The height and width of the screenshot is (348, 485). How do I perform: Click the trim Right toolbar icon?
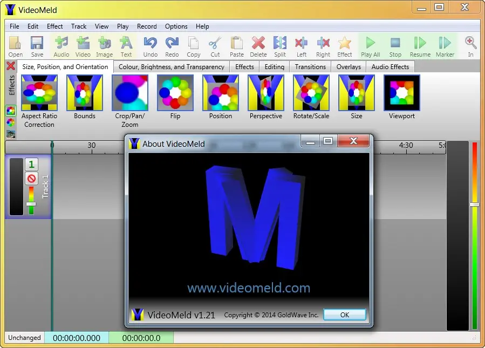(323, 46)
